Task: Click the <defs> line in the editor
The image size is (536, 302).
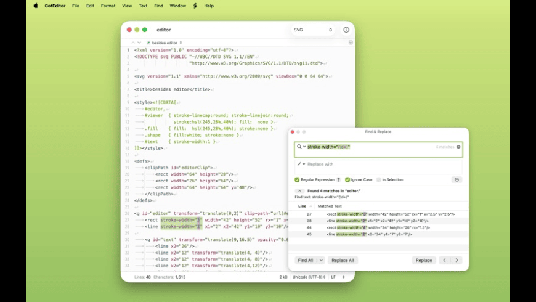Action: pos(142,161)
